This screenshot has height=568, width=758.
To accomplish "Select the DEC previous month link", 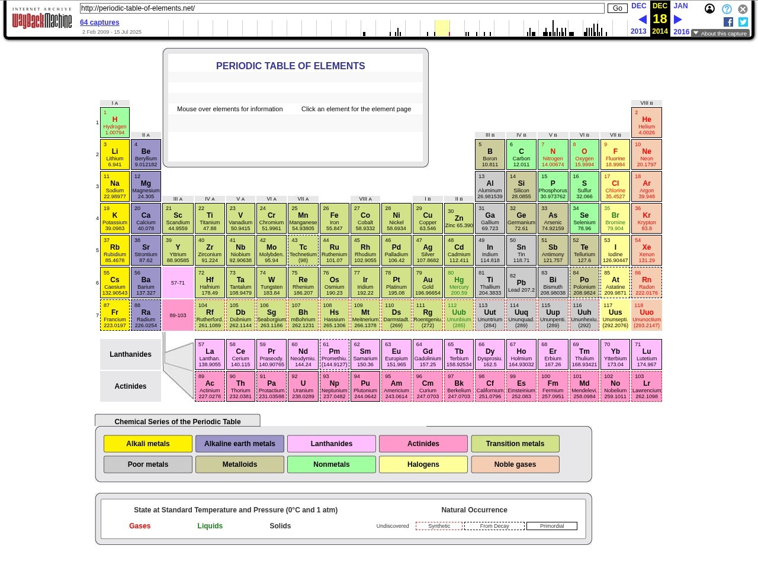I will (x=639, y=6).
